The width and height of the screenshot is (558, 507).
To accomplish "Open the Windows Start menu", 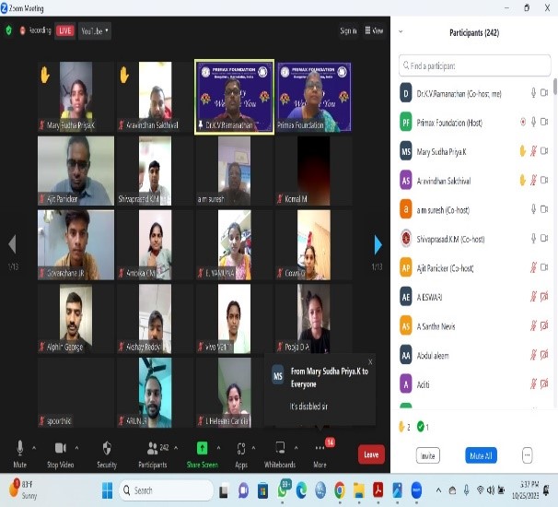I will pyautogui.click(x=107, y=490).
